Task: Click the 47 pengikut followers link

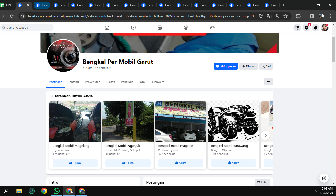Action: point(103,68)
